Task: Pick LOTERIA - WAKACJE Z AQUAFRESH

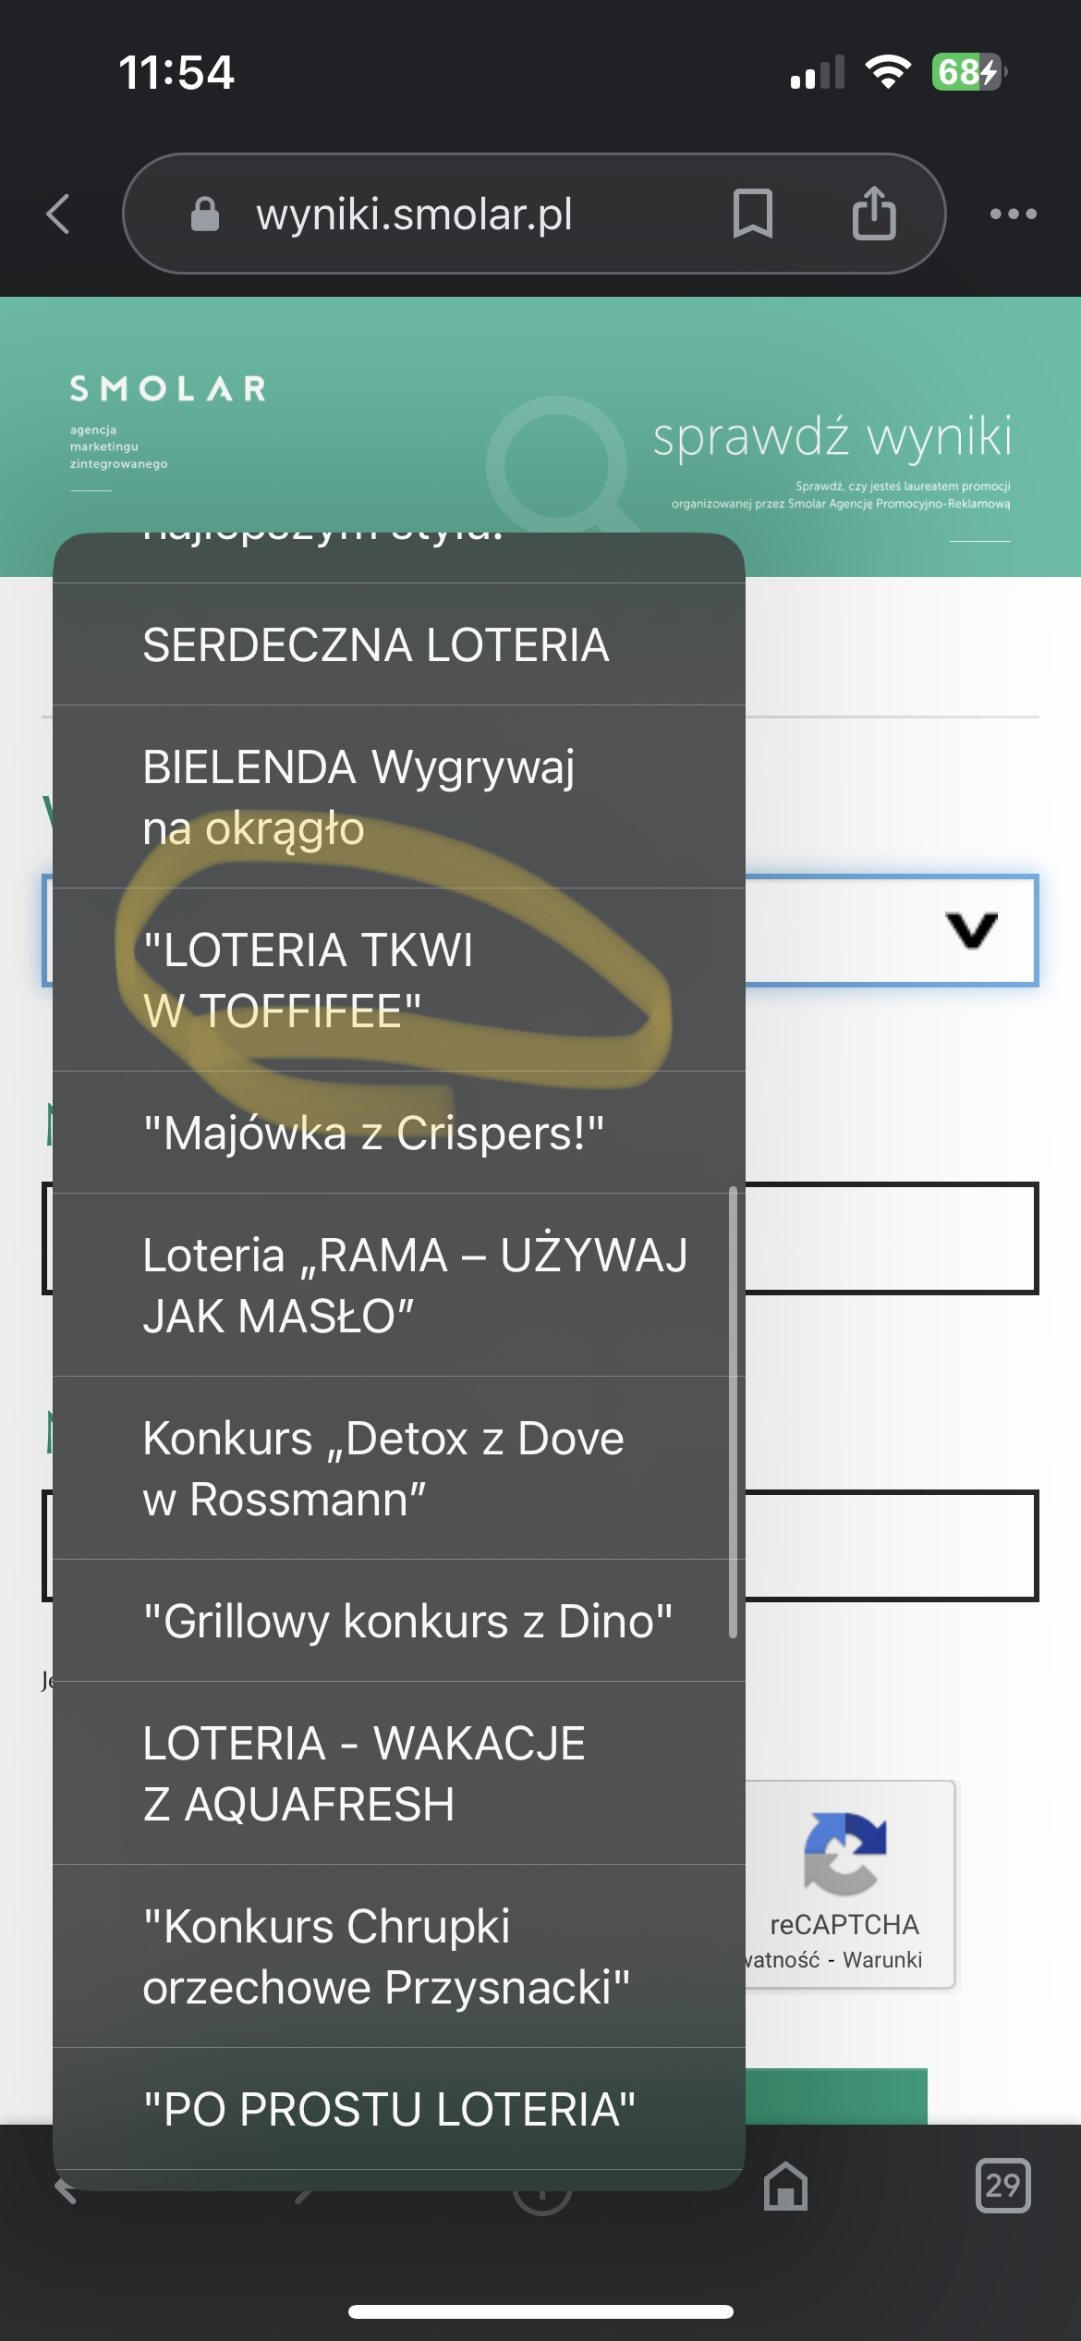Action: coord(364,1773)
